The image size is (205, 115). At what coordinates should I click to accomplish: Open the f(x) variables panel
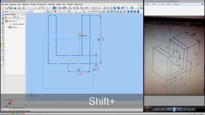(x=61, y=8)
